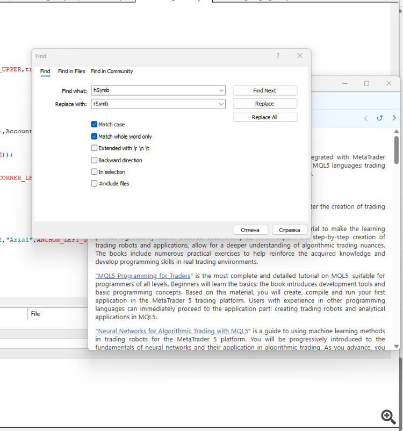The width and height of the screenshot is (403, 431).
Task: Open Neural Networks for Algorithmic Trading link
Action: coord(172,331)
